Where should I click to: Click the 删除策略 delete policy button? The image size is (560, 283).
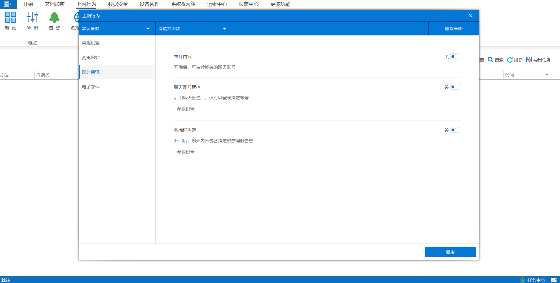click(453, 28)
